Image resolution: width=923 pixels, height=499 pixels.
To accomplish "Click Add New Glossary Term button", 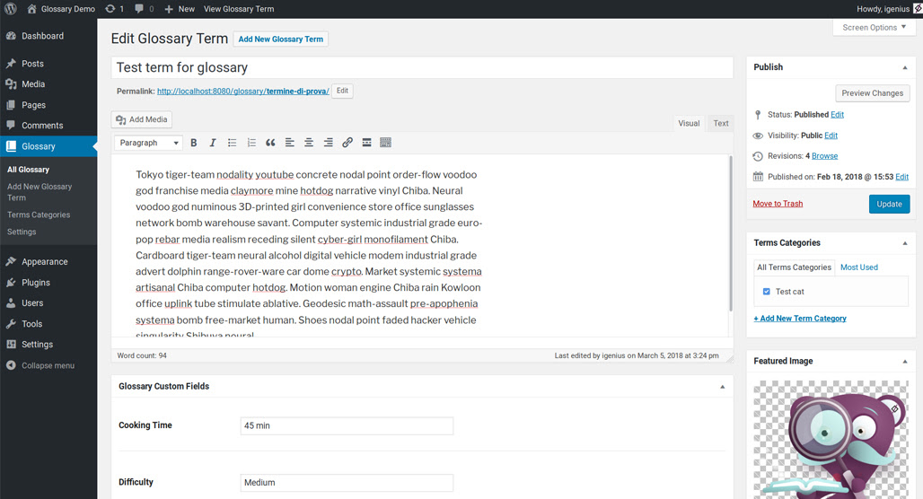I will click(281, 39).
